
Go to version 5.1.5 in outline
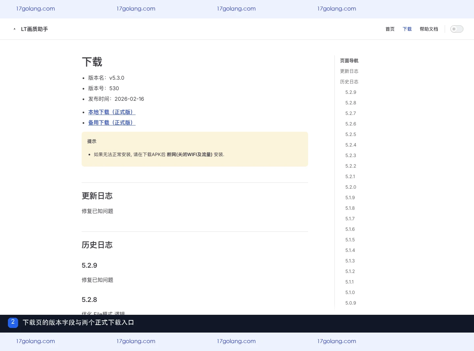point(350,240)
